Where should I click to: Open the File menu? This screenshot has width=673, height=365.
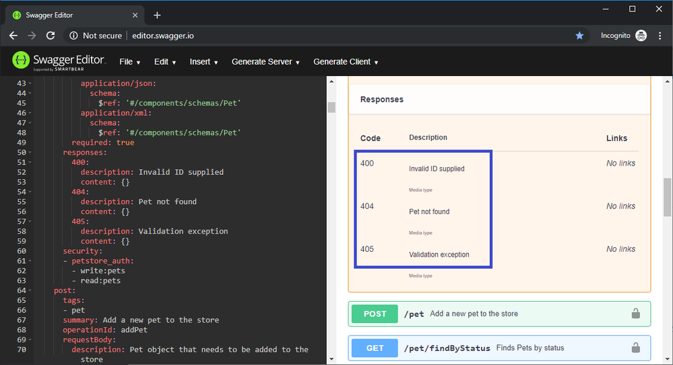tap(129, 62)
